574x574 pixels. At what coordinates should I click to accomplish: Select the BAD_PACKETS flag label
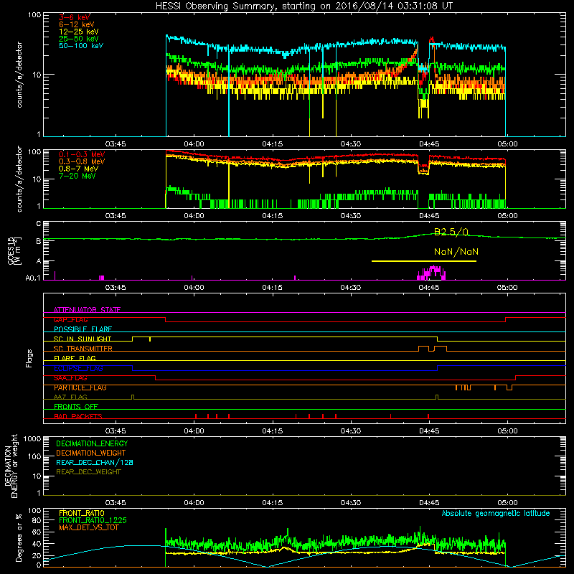(x=78, y=416)
